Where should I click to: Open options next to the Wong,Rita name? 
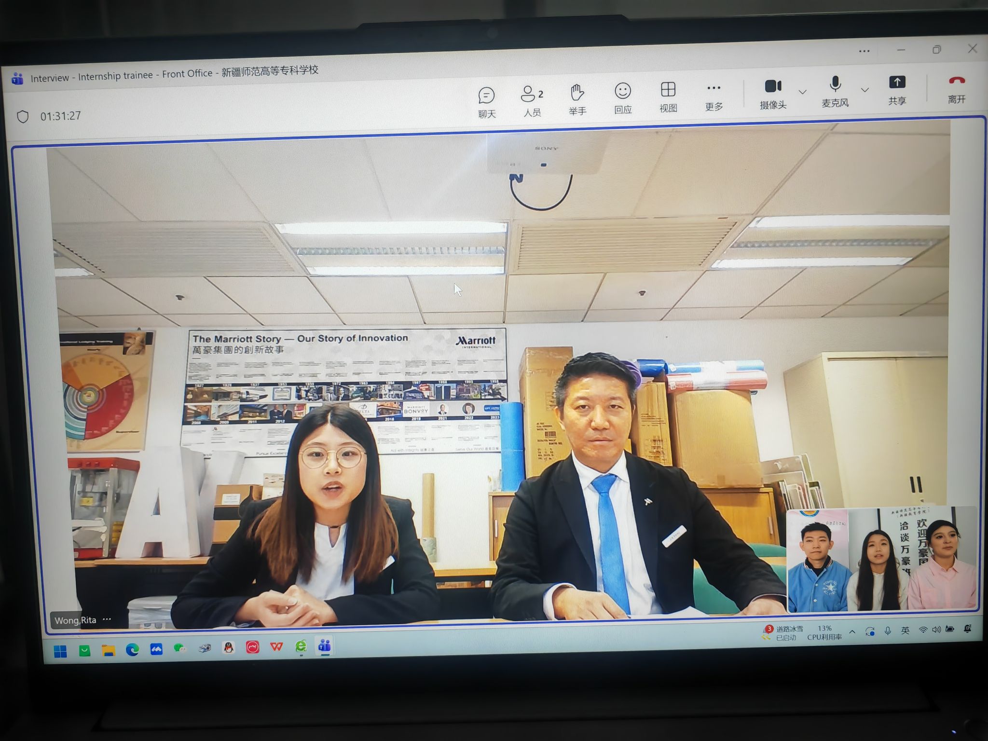coord(107,619)
